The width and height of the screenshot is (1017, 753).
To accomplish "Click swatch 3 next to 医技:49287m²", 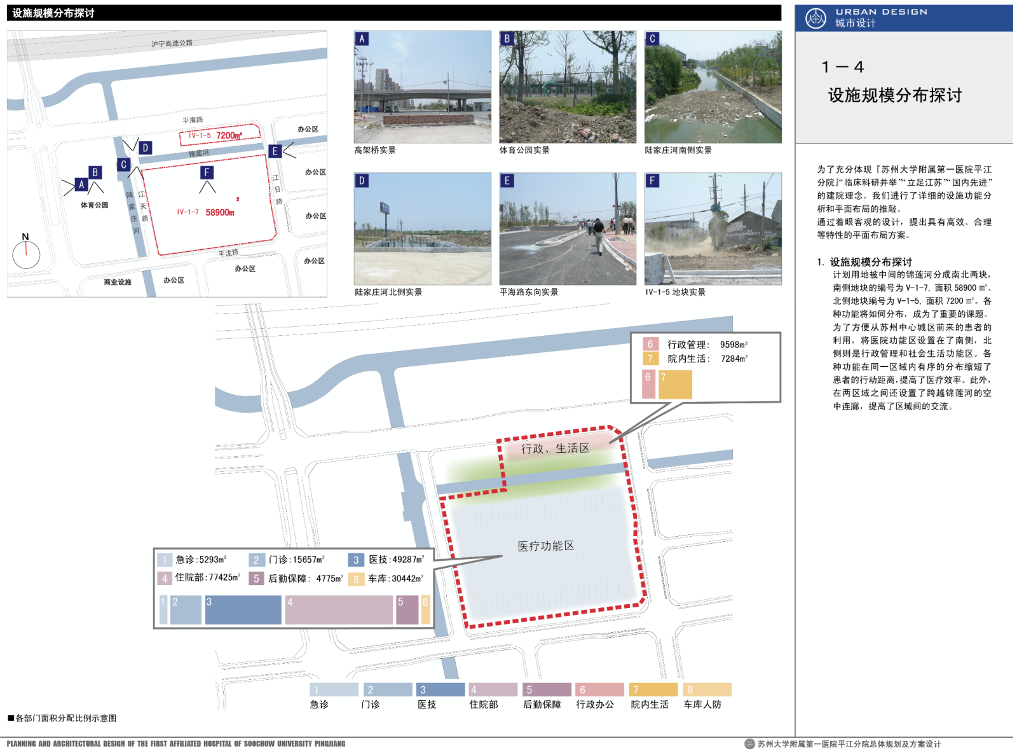I will click(356, 560).
